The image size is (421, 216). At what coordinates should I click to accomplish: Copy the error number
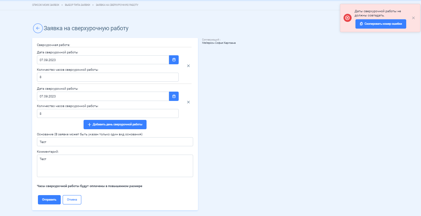pos(381,24)
